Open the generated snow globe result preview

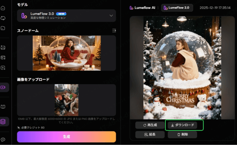182,68
